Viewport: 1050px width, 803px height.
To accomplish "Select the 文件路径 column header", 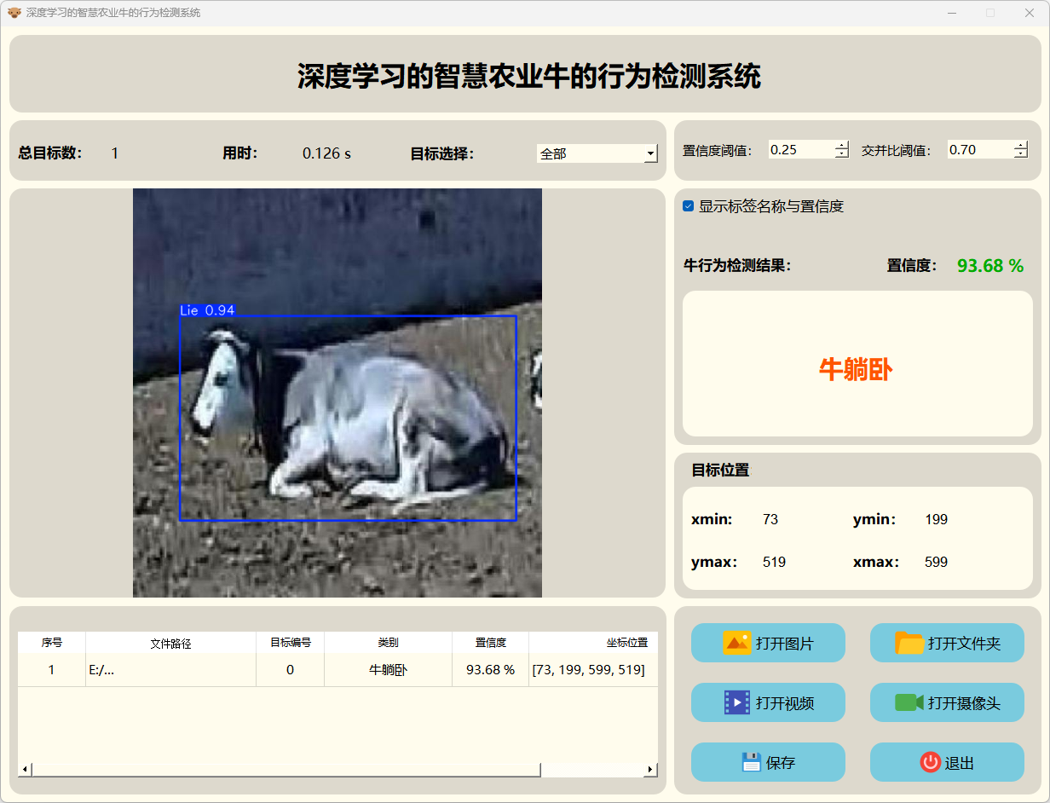I will (171, 643).
